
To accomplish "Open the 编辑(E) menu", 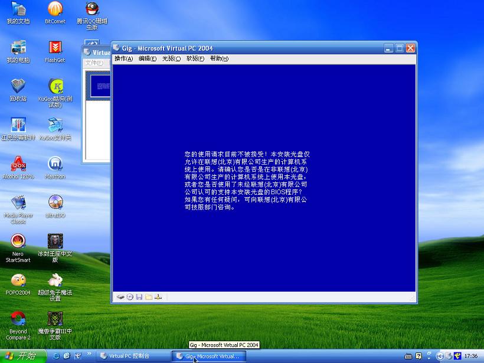I will point(147,58).
